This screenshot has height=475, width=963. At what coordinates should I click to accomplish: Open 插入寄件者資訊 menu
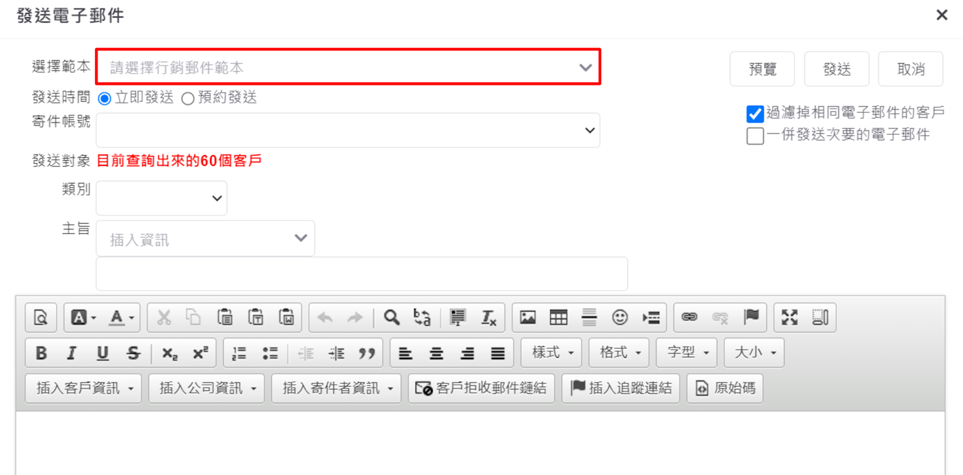[336, 388]
